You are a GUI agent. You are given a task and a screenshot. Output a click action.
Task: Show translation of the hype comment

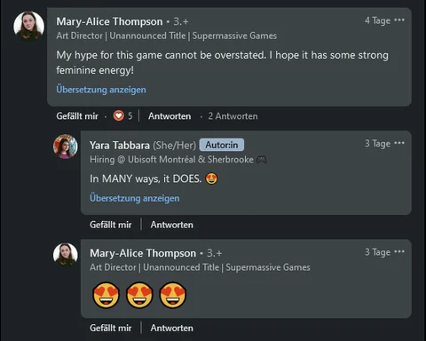tap(101, 90)
